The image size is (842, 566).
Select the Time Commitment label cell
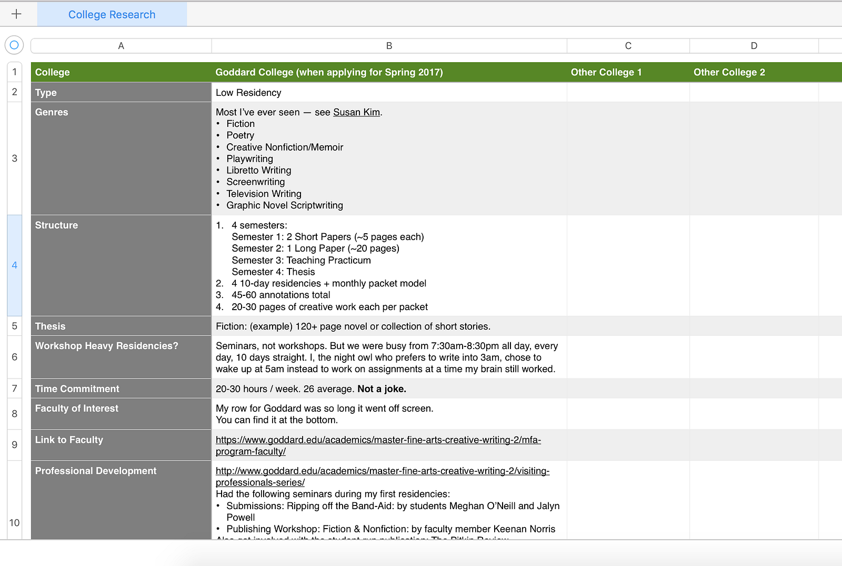click(121, 389)
